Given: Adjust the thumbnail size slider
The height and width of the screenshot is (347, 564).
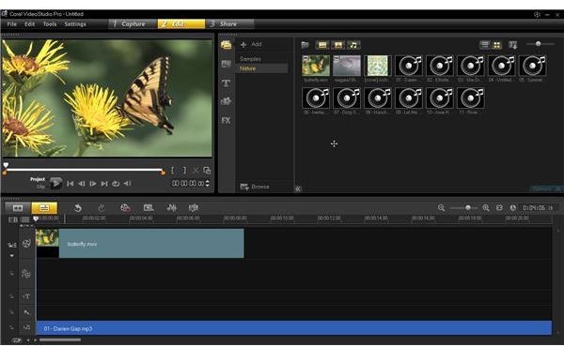Looking at the screenshot, I should [x=539, y=44].
